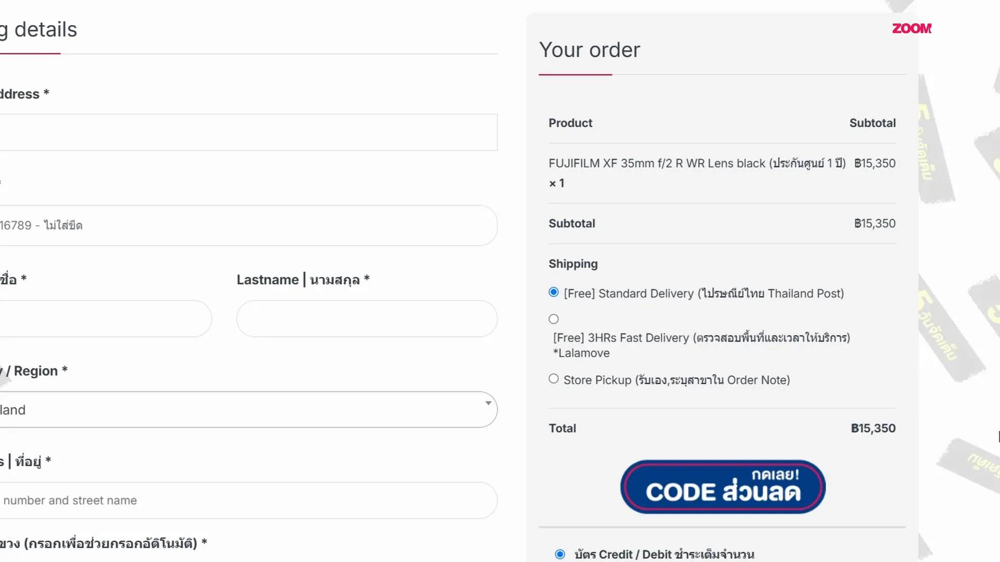The image size is (1000, 562).
Task: Focus the Lastname นามสกุล input field
Action: pyautogui.click(x=367, y=318)
